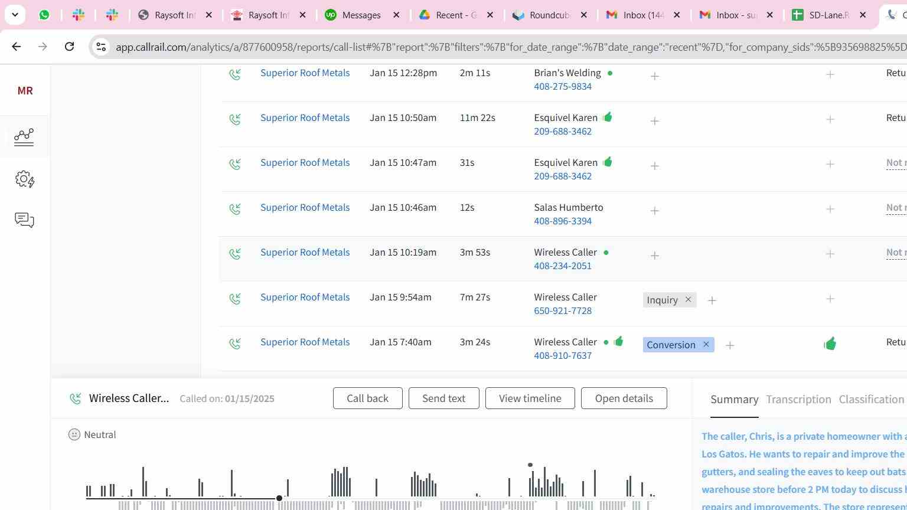This screenshot has width=907, height=510.
Task: Open site information icon in address bar
Action: click(x=101, y=47)
